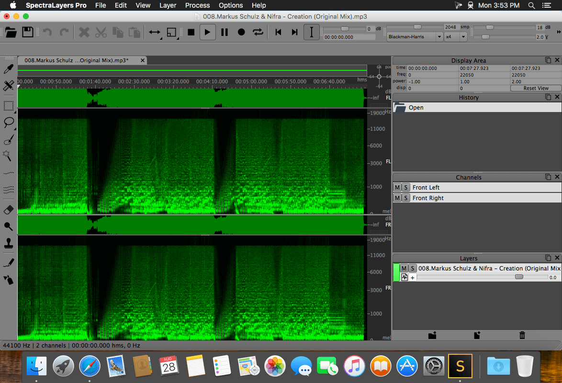This screenshot has width=562, height=383.
Task: Add a new layer with folder-plus icon
Action: pyautogui.click(x=432, y=335)
